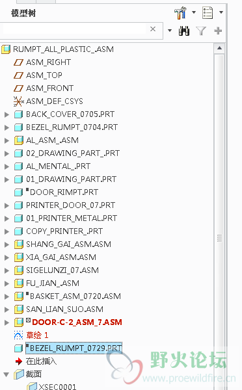Select BEZEL_RUMPT_0729.PRT in tree

pyautogui.click(x=74, y=348)
